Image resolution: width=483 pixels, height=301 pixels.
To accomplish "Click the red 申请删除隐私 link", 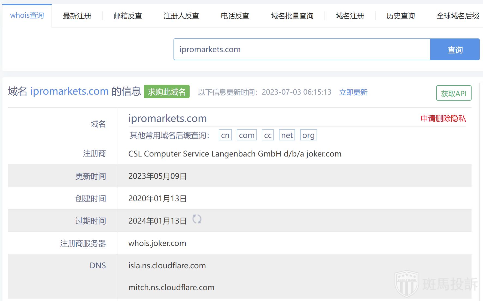I will click(443, 118).
